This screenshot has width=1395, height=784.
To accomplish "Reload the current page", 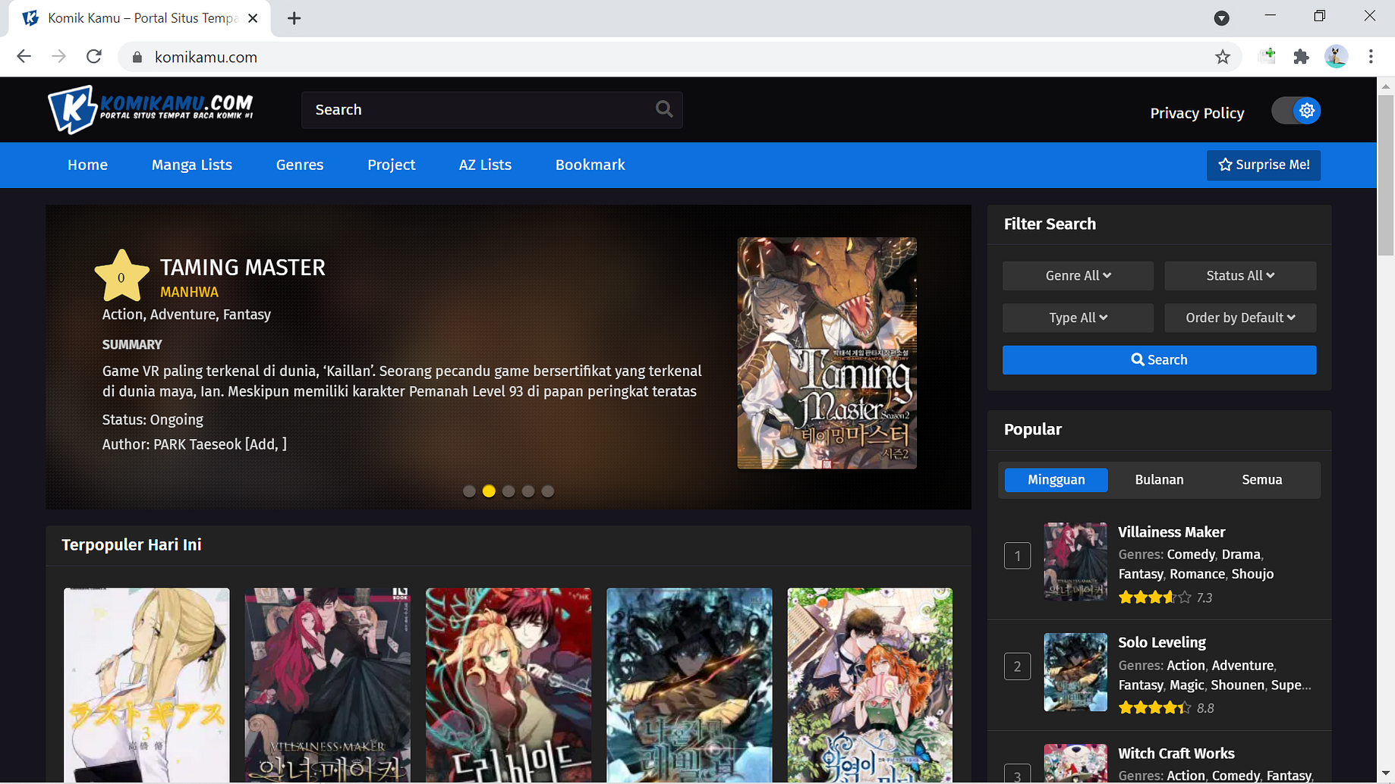I will [94, 57].
